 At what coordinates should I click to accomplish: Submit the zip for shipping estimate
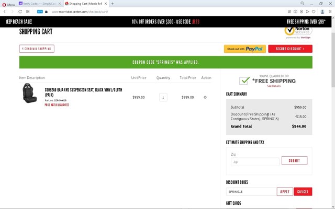[294, 160]
